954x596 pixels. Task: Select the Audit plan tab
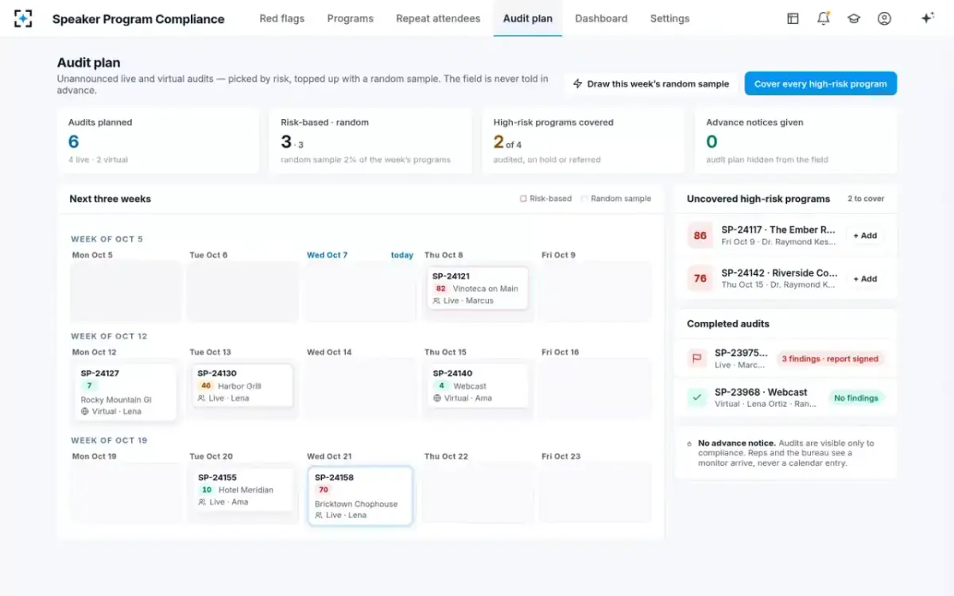coord(528,18)
